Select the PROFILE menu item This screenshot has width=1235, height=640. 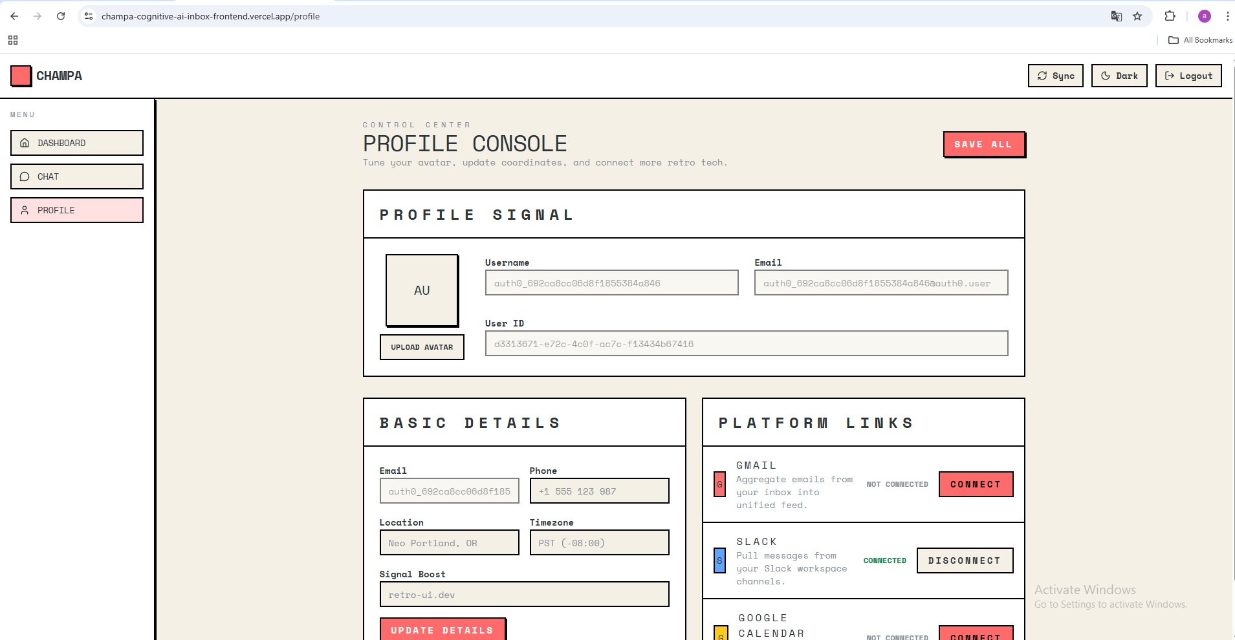click(77, 210)
